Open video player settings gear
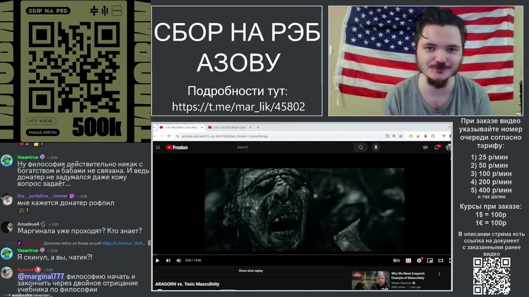Viewport: 529px width, 297px height. pyautogui.click(x=419, y=260)
